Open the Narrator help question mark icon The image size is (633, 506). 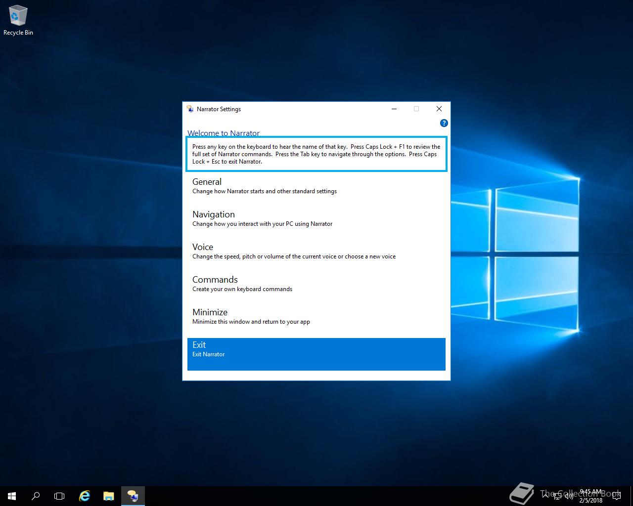click(444, 123)
